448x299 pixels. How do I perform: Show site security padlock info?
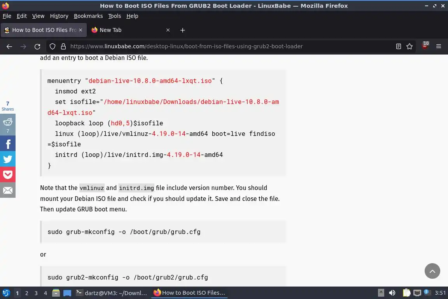tap(63, 46)
